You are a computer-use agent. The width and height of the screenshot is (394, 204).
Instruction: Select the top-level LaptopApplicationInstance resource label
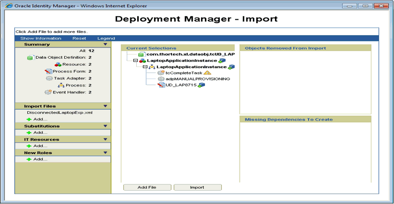pyautogui.click(x=182, y=61)
